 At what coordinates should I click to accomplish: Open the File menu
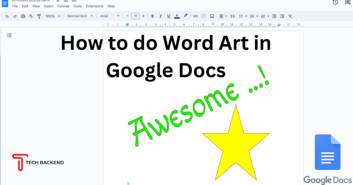[15, 6]
